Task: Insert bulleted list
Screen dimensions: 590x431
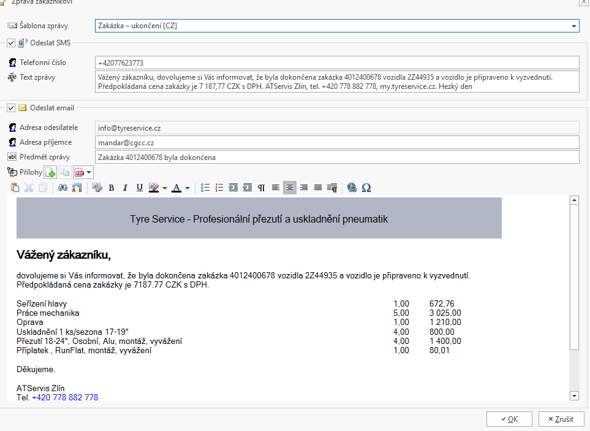Action: tap(205, 188)
